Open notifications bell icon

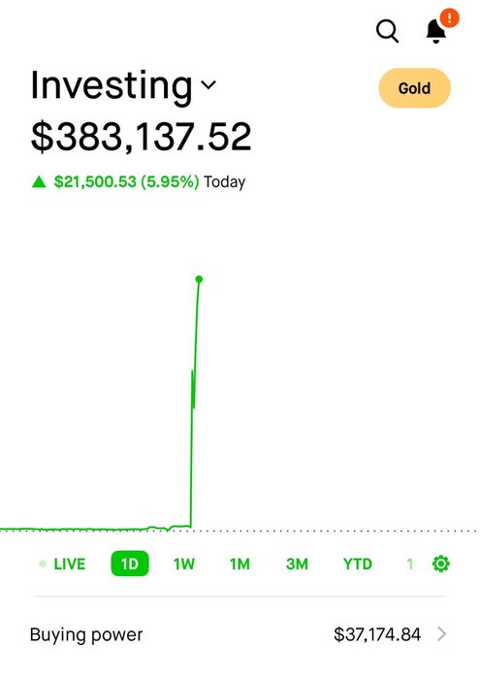coord(435,32)
